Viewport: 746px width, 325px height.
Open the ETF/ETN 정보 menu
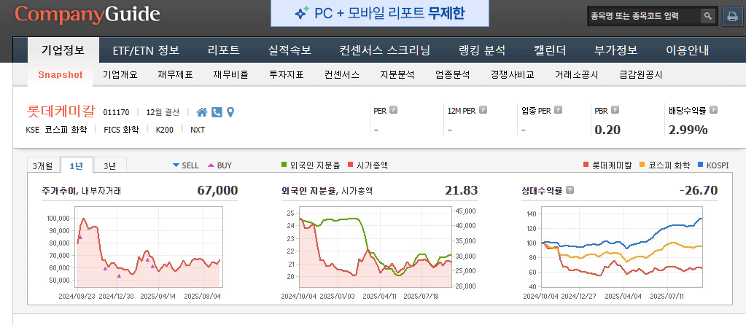coord(146,50)
